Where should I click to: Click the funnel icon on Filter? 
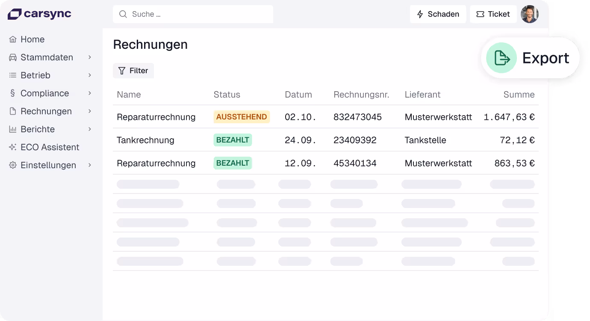[x=122, y=71]
